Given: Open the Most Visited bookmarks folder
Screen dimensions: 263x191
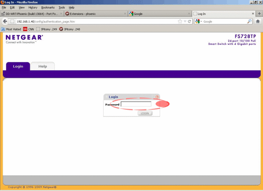Looking at the screenshot, I should pos(11,29).
